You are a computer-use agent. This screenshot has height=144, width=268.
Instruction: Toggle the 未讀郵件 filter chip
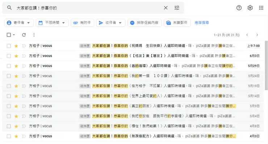pos(177,23)
